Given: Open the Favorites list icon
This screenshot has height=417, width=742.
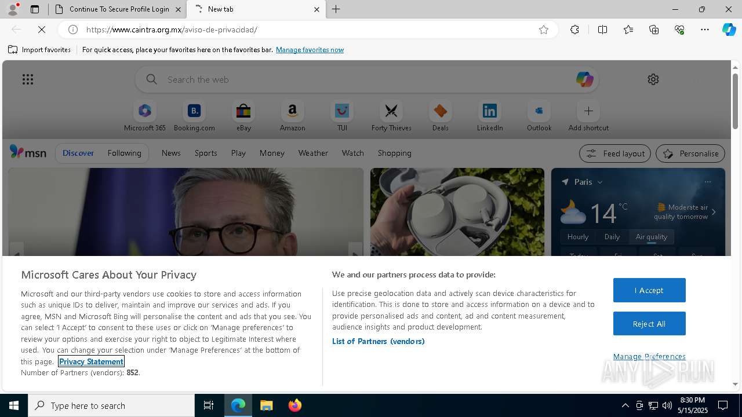Looking at the screenshot, I should click(x=628, y=30).
